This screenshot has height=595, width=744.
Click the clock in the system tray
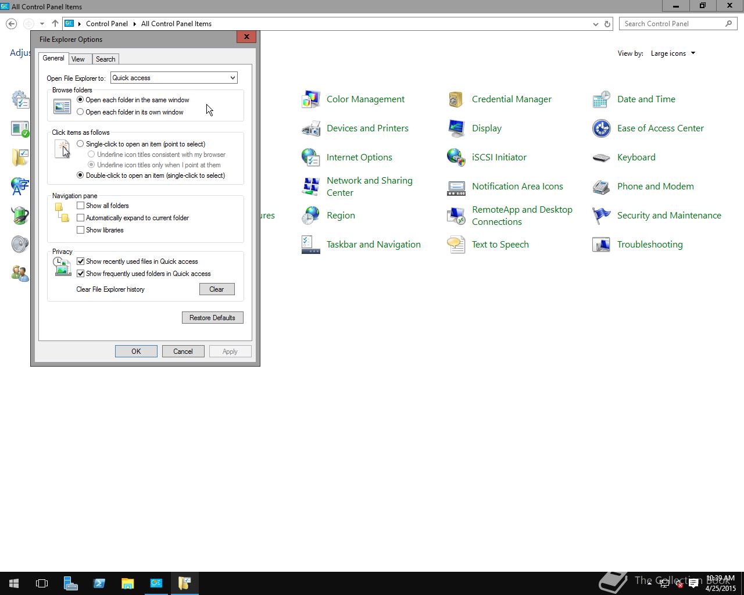pos(721,583)
